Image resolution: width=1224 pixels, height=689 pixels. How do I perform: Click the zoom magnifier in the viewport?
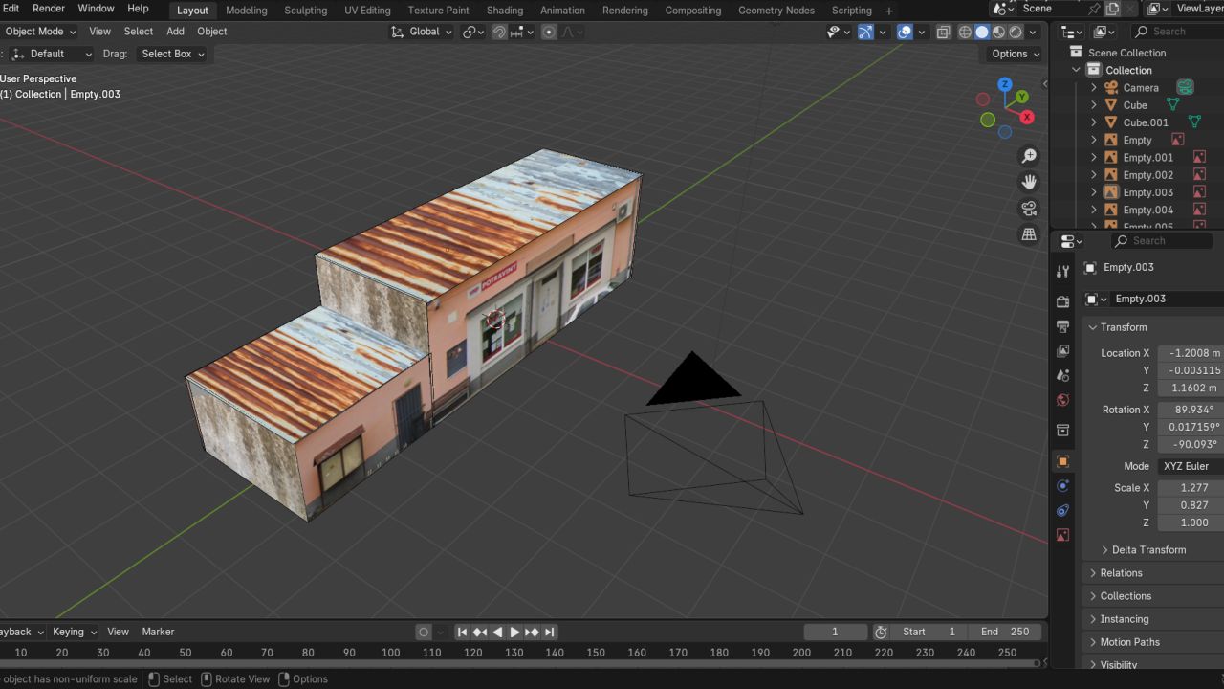pos(1029,156)
